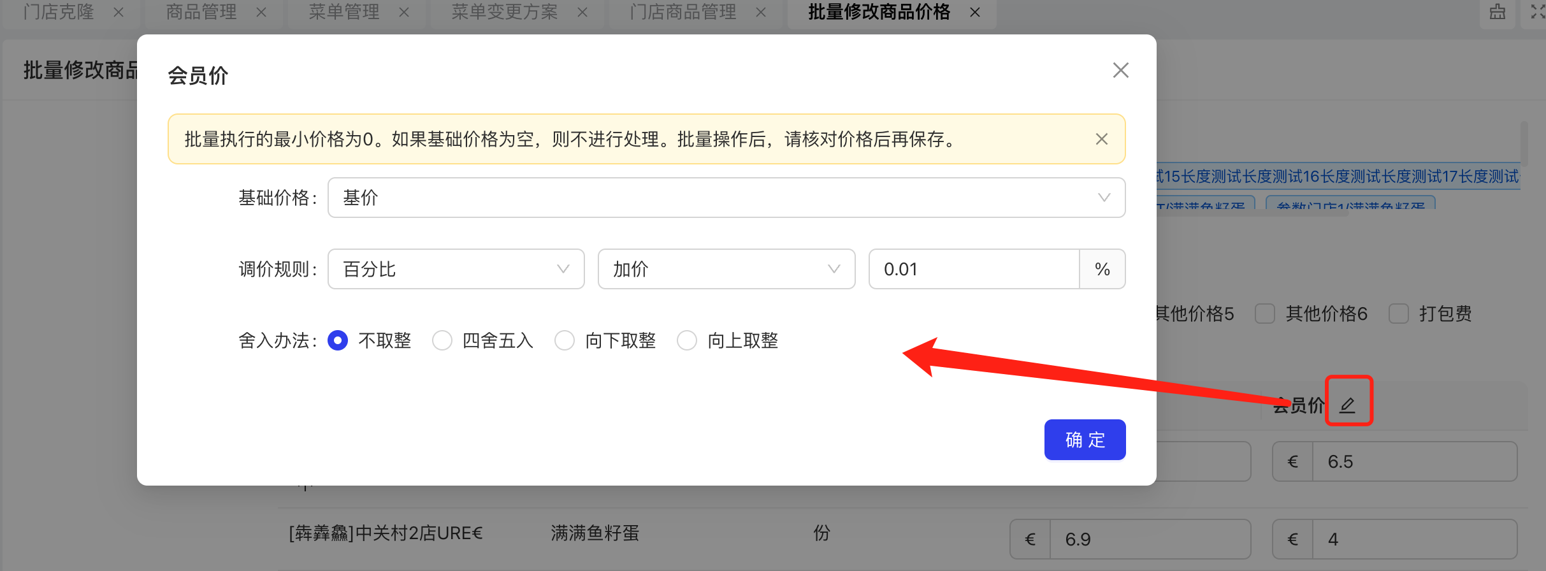1546x571 pixels.
Task: Click the % suffix of the value field
Action: point(1102,269)
